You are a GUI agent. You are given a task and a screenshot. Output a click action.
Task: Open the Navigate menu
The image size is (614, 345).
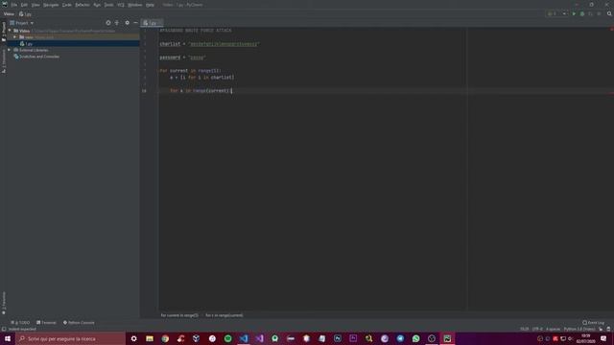pos(51,5)
